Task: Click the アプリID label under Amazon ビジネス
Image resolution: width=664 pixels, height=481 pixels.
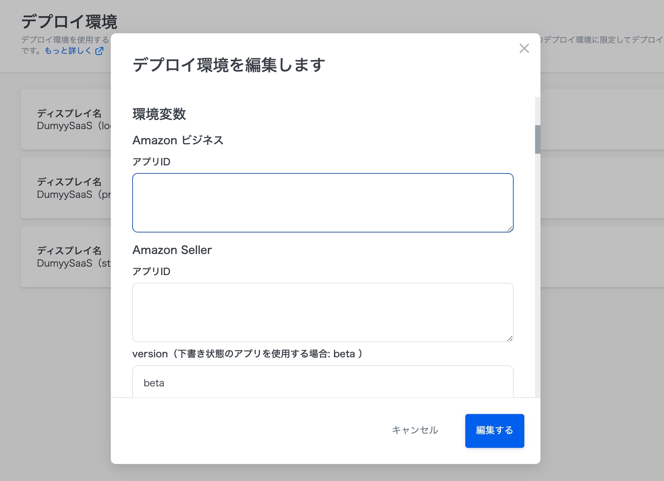Action: [151, 162]
